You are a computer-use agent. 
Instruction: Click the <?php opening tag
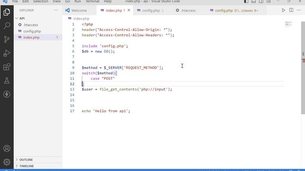[87, 24]
